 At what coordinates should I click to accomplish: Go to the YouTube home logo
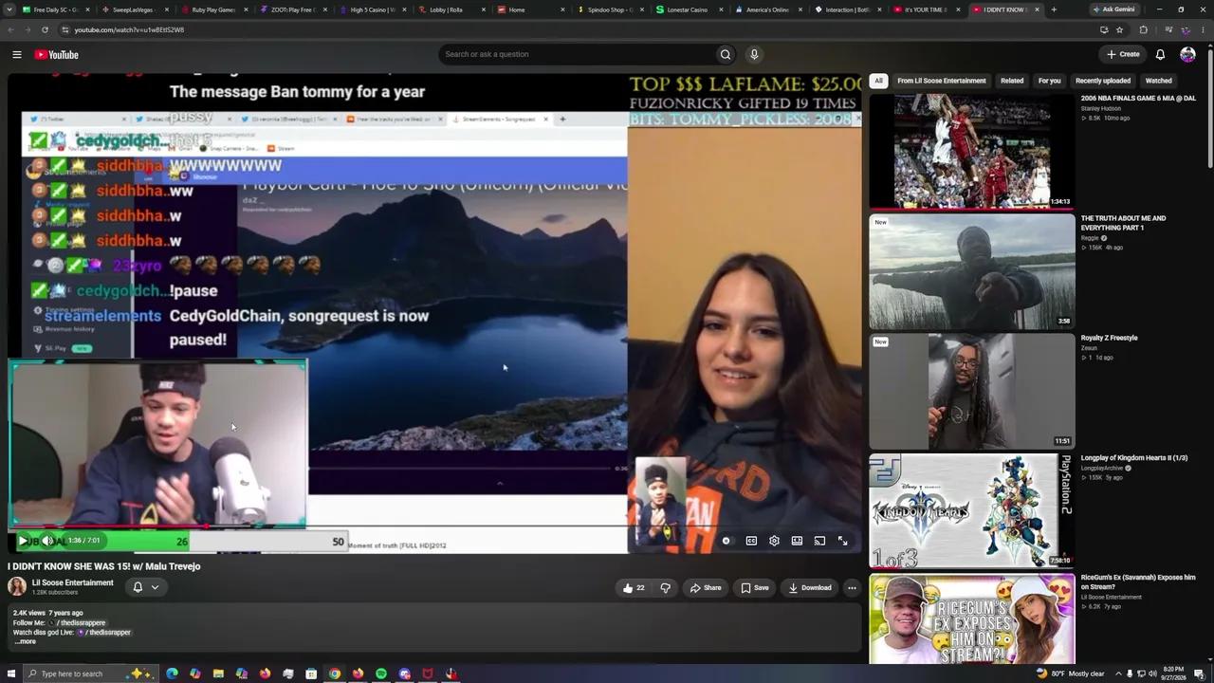pyautogui.click(x=57, y=54)
